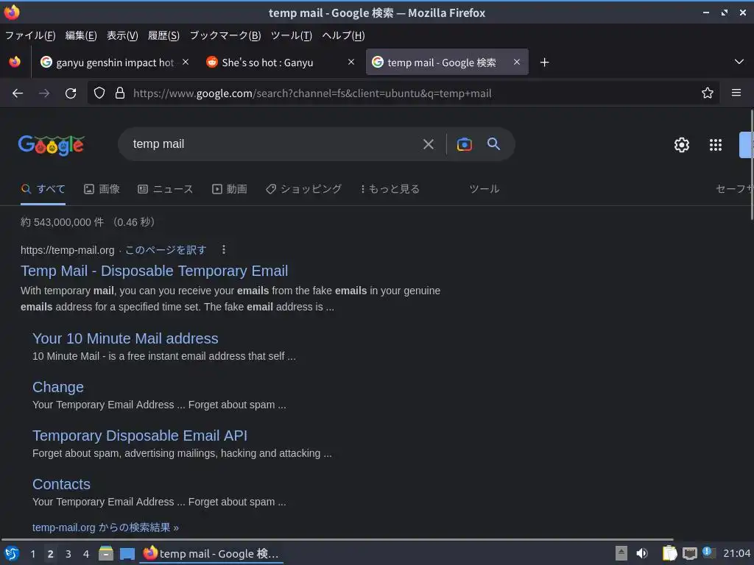Open Your 10 Minute Mail address link
Screen dimensions: 754x565
coord(125,338)
